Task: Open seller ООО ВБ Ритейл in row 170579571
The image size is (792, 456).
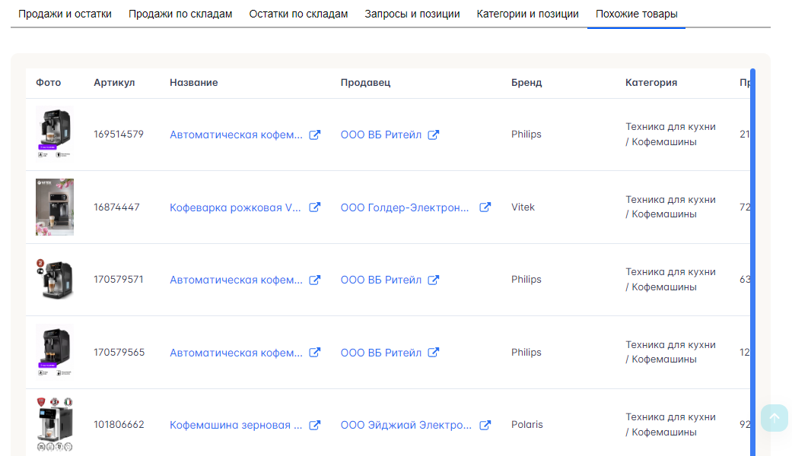Action: point(381,280)
